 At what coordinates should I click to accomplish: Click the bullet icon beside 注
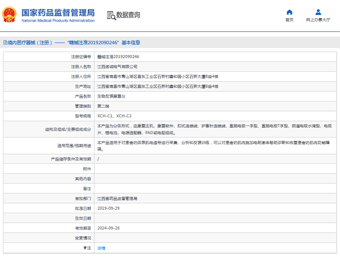coord(85,248)
